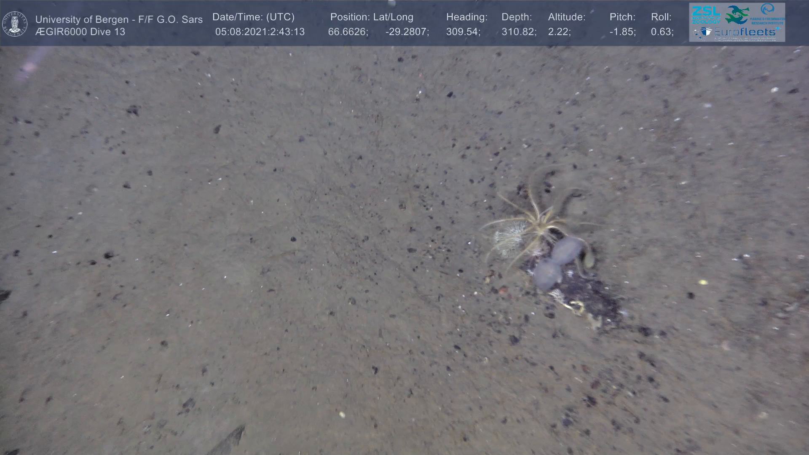Image resolution: width=809 pixels, height=455 pixels.
Task: Click the longitude value -29.2807
Action: (407, 32)
